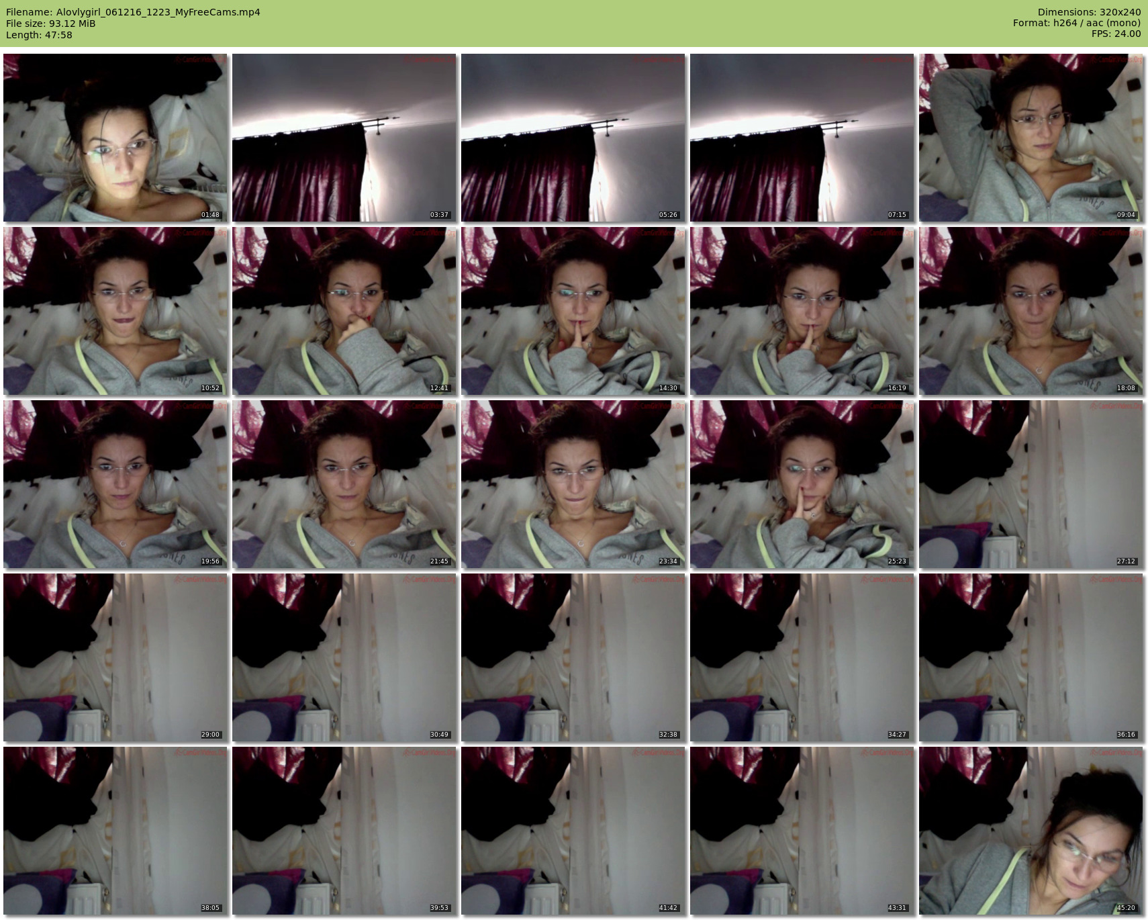Image resolution: width=1148 pixels, height=920 pixels.
Task: Open the 12:41 frame thumbnail
Action: point(344,311)
